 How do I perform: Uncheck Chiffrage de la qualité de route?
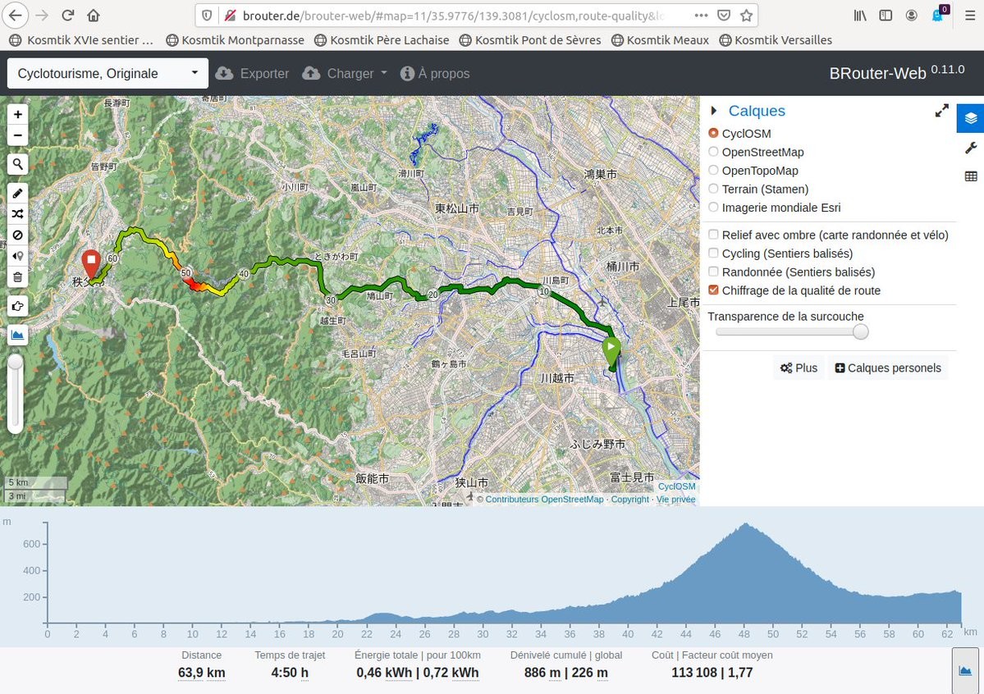(713, 290)
